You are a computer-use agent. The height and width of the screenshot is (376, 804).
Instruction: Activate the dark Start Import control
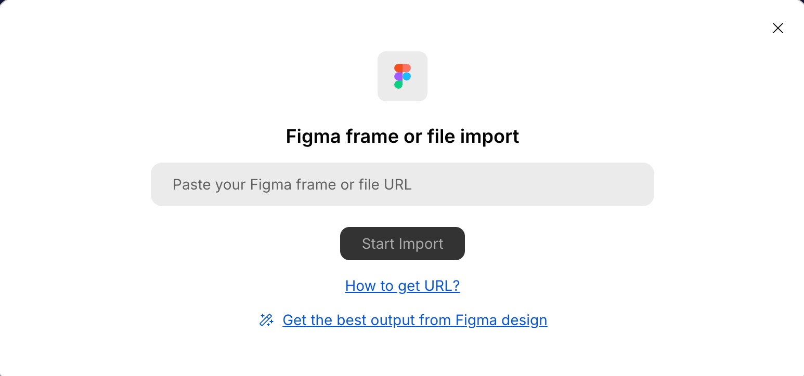point(402,243)
